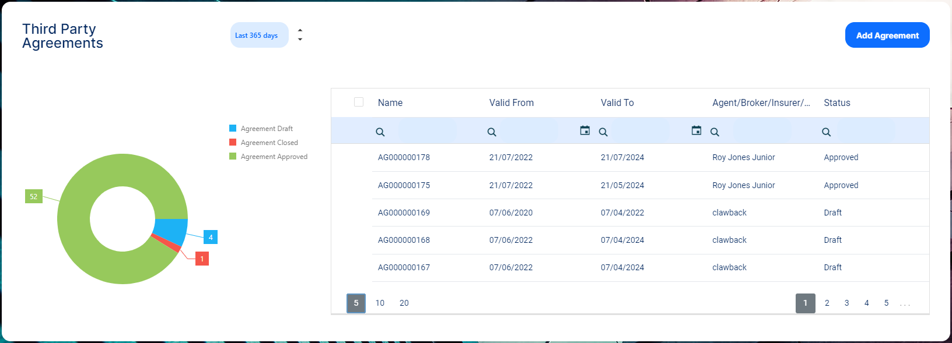Go to page 2 of agreements
Screen dimensions: 952x343
coord(827,303)
